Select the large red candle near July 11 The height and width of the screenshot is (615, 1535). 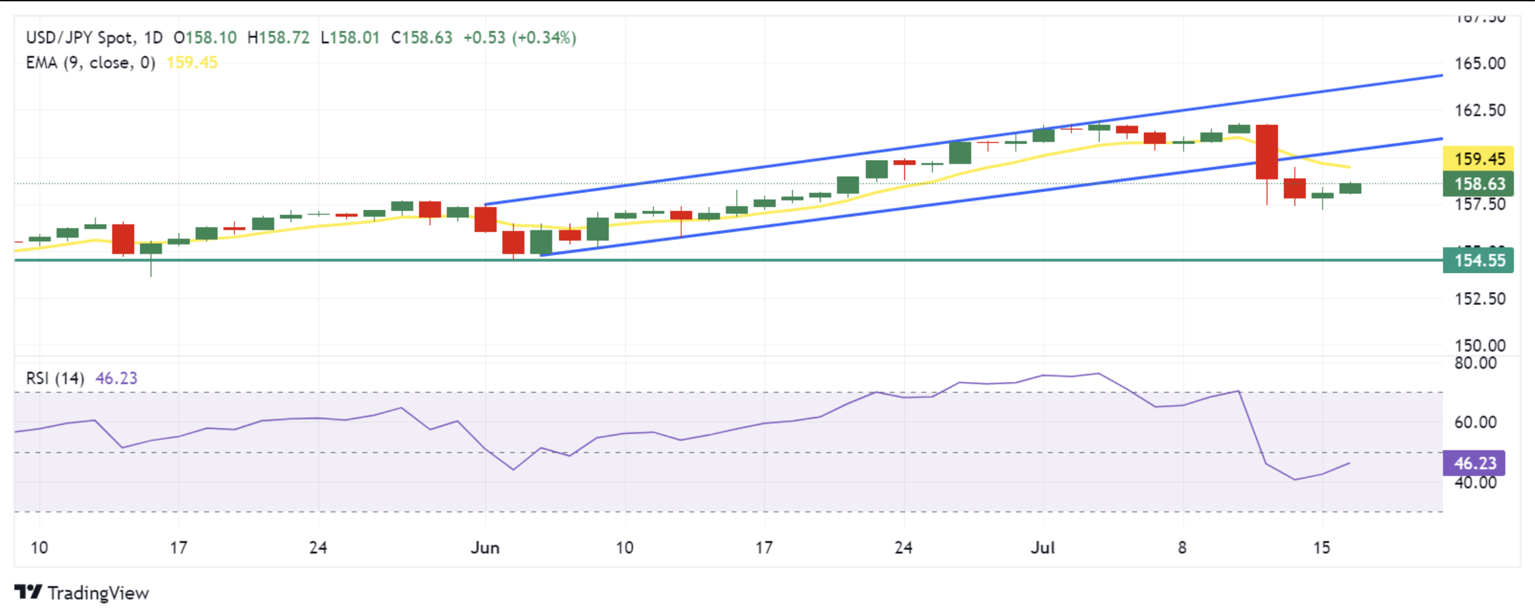[1267, 152]
